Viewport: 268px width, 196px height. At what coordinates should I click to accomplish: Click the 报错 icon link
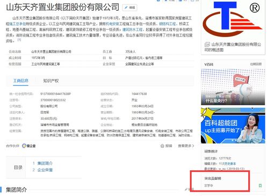point(166,146)
